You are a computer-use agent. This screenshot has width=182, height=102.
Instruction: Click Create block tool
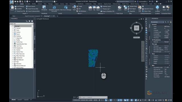[x=79, y=7]
